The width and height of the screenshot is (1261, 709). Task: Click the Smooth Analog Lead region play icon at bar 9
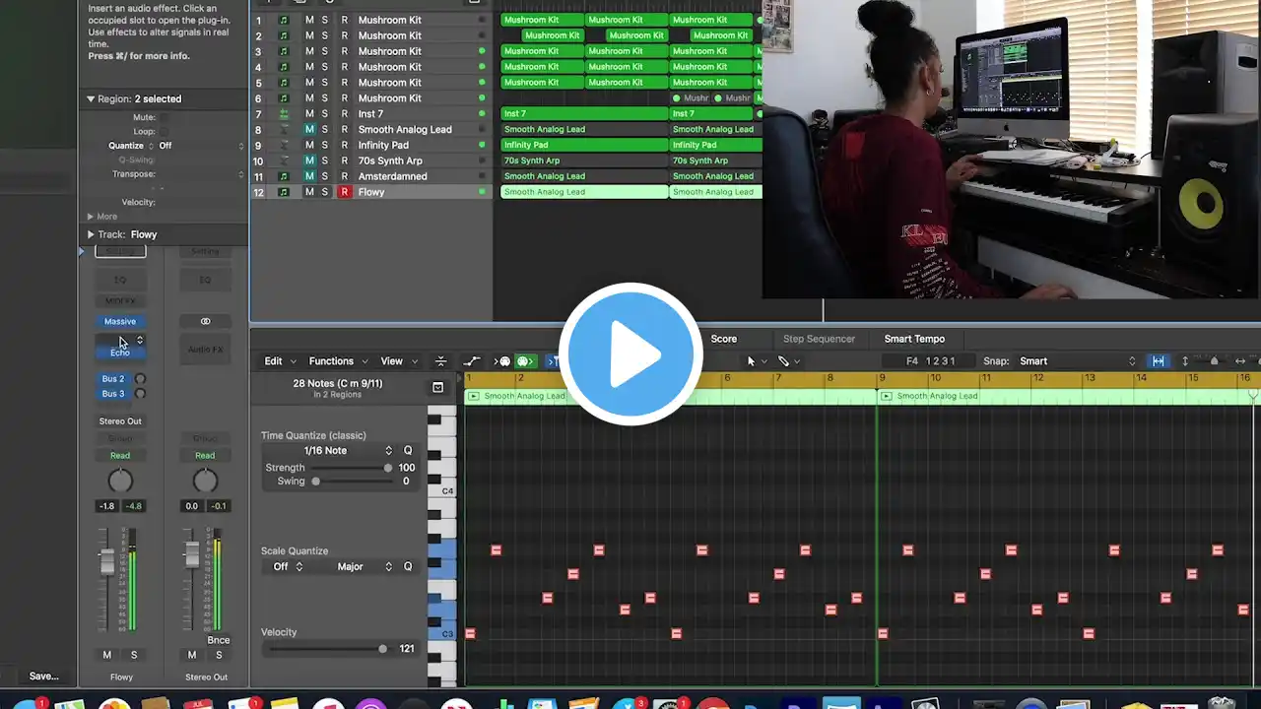pos(888,396)
